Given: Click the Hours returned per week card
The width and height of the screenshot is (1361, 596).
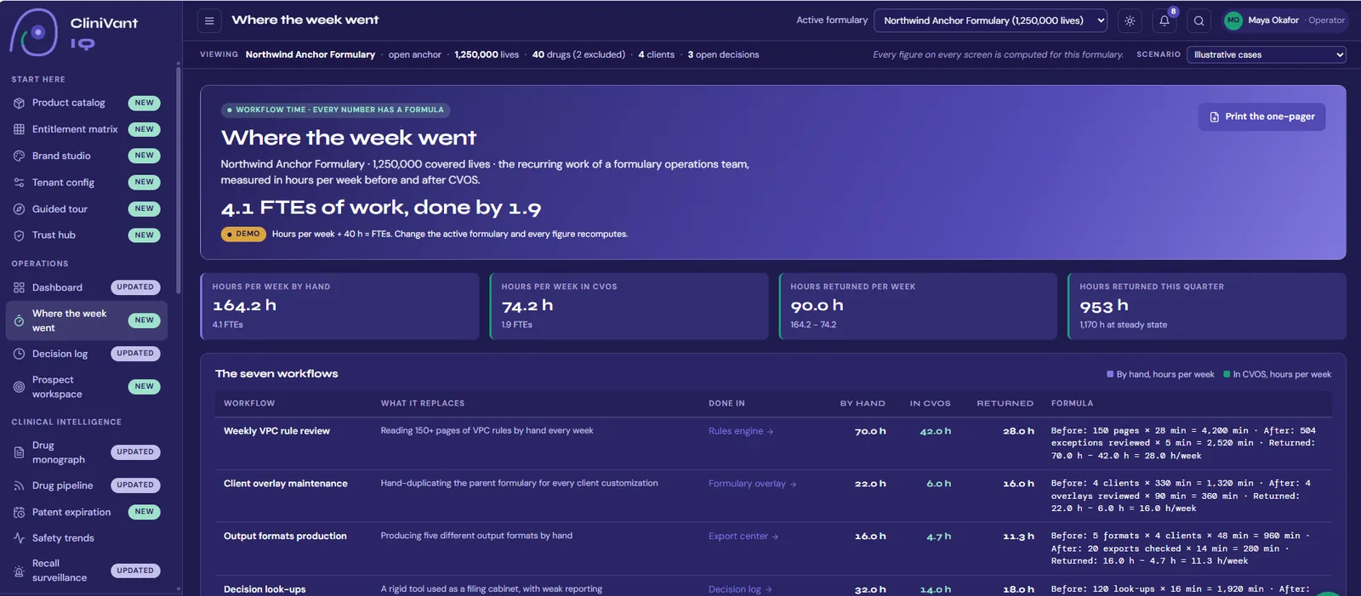Looking at the screenshot, I should pos(918,306).
